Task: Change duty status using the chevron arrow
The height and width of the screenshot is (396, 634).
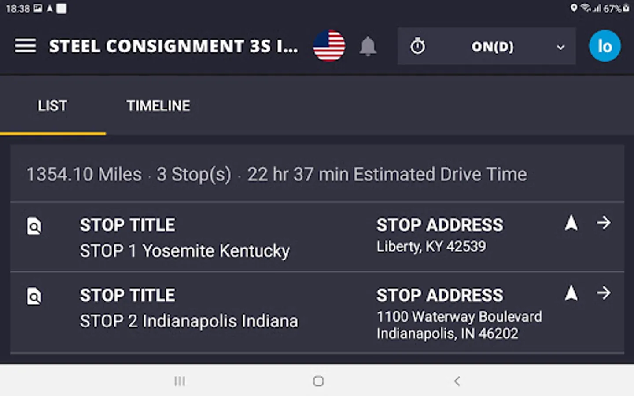Action: pyautogui.click(x=561, y=47)
